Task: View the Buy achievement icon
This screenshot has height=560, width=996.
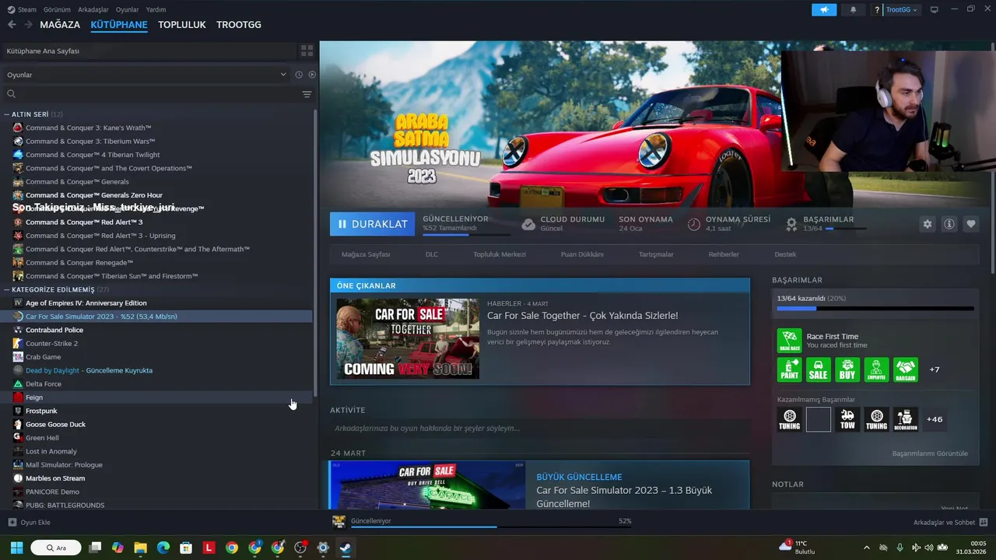Action: coord(847,369)
